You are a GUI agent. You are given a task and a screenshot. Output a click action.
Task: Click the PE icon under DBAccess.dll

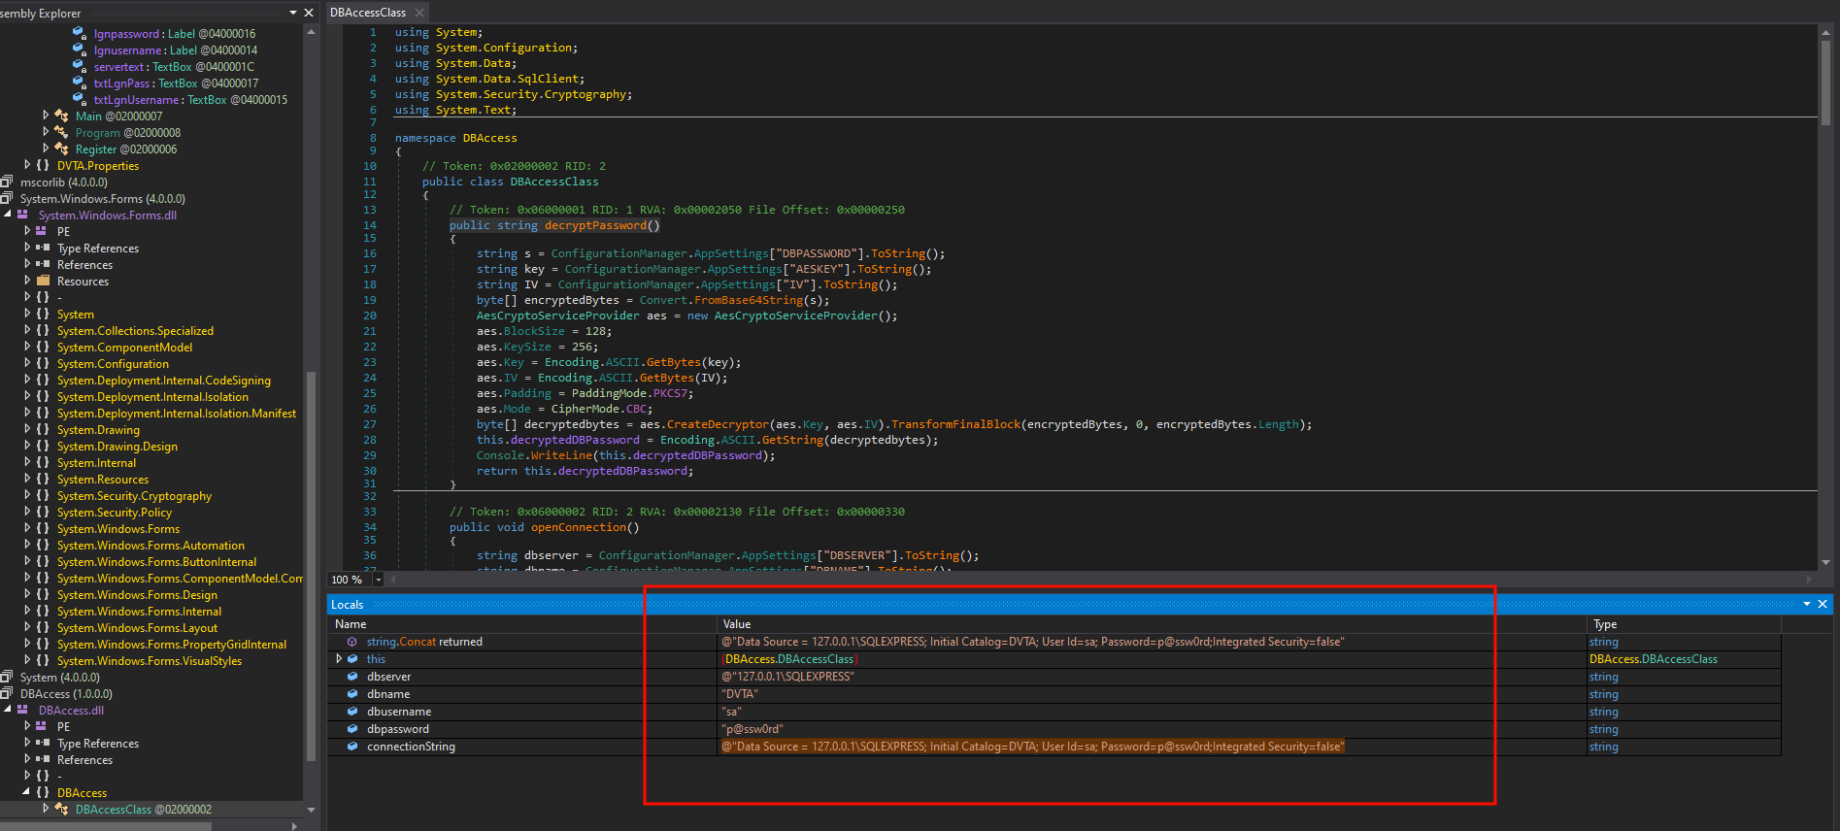click(42, 726)
